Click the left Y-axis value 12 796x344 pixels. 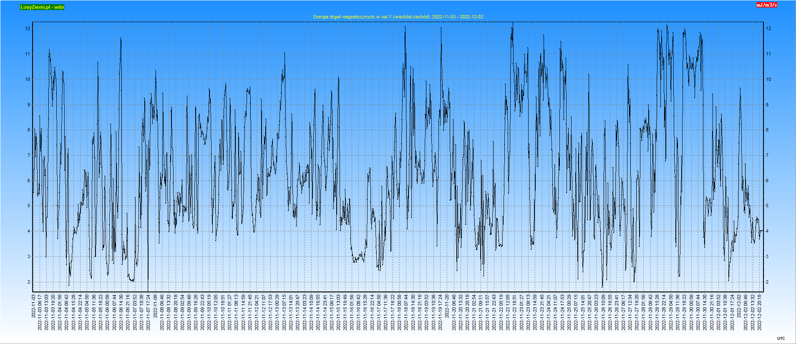pos(28,28)
